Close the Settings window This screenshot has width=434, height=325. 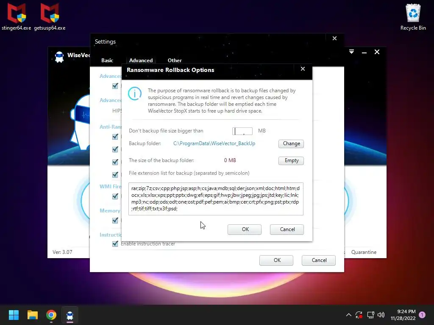coord(335,39)
